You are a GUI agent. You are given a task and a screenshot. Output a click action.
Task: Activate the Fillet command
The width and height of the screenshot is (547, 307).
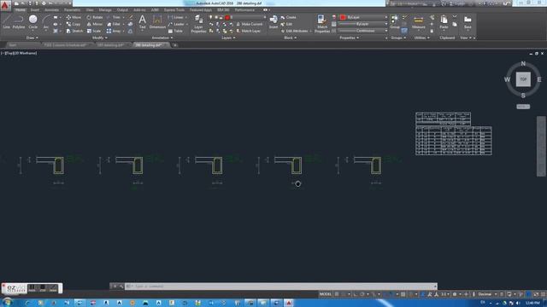click(x=114, y=24)
